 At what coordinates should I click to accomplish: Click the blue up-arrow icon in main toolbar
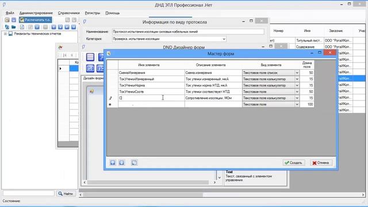point(53,27)
